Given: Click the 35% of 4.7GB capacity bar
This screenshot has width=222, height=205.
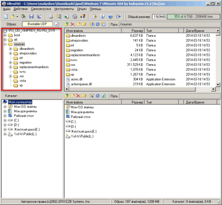Looking at the screenshot, I should (x=193, y=17).
